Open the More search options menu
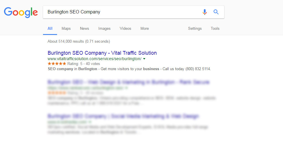Viewport: 283px width, 144px height. tap(145, 28)
